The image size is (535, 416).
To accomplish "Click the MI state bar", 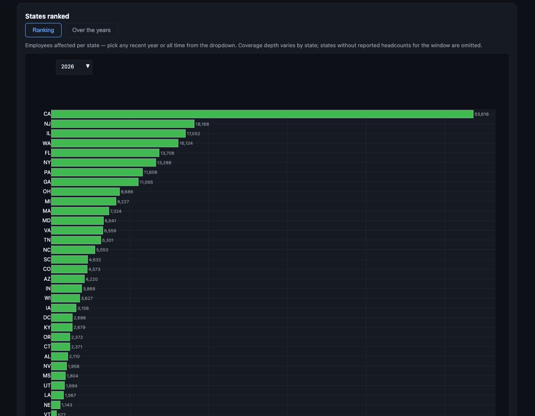I will (x=84, y=201).
